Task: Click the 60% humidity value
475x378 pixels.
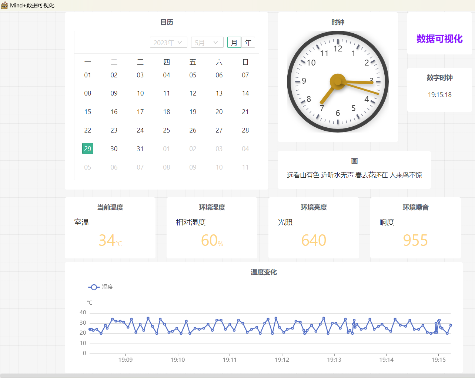Action: click(212, 240)
